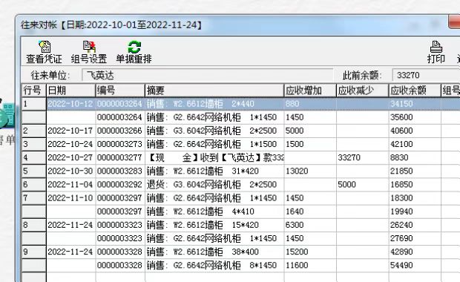Click date cell 2022-10-24
This screenshot has width=460, height=282.
click(x=70, y=144)
